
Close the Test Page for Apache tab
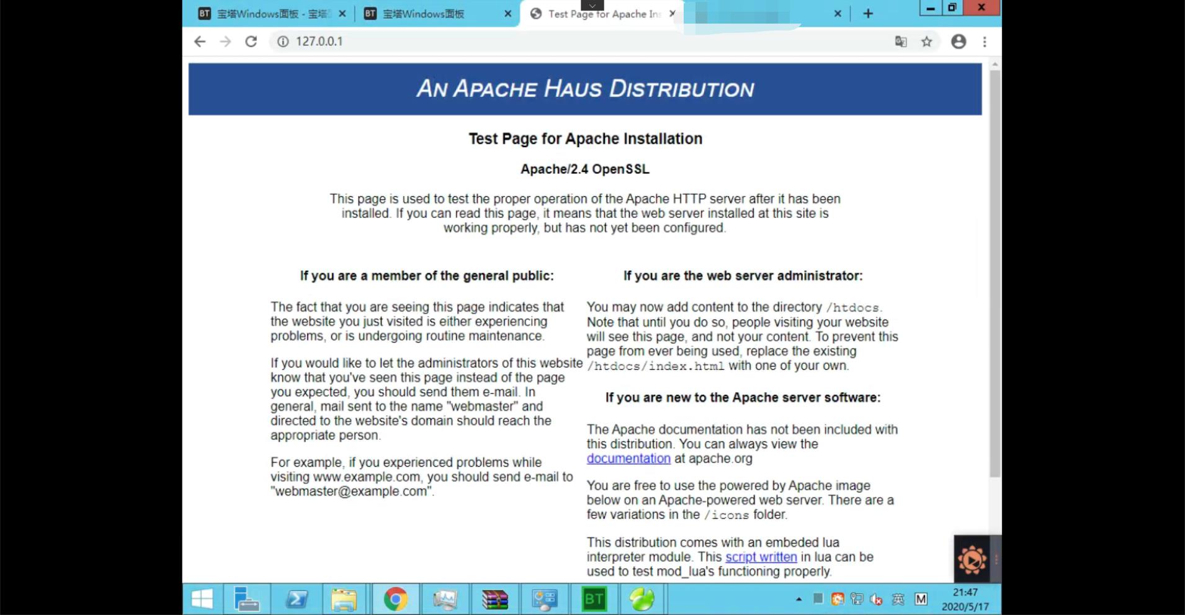pos(673,13)
